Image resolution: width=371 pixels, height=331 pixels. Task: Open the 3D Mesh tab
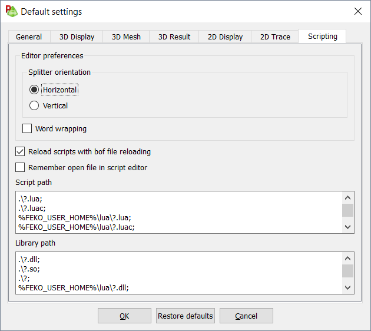(126, 37)
